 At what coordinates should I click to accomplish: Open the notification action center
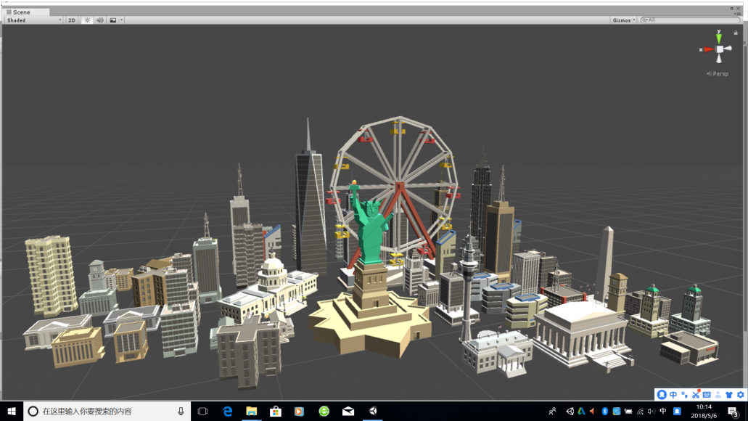tap(733, 411)
